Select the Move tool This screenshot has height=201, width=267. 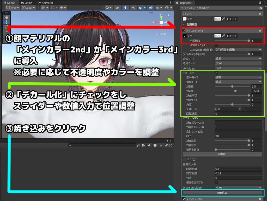[x=7, y=22]
